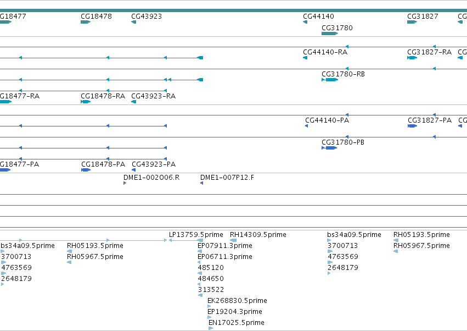Select feature 484650
This screenshot has width=467, height=331.
[x=199, y=284]
